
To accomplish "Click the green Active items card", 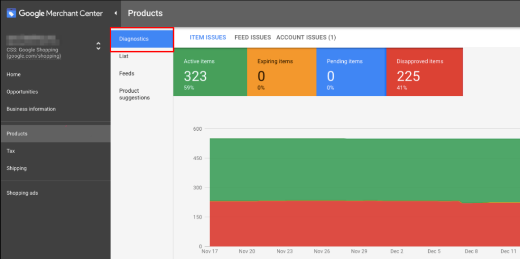I will (x=210, y=72).
